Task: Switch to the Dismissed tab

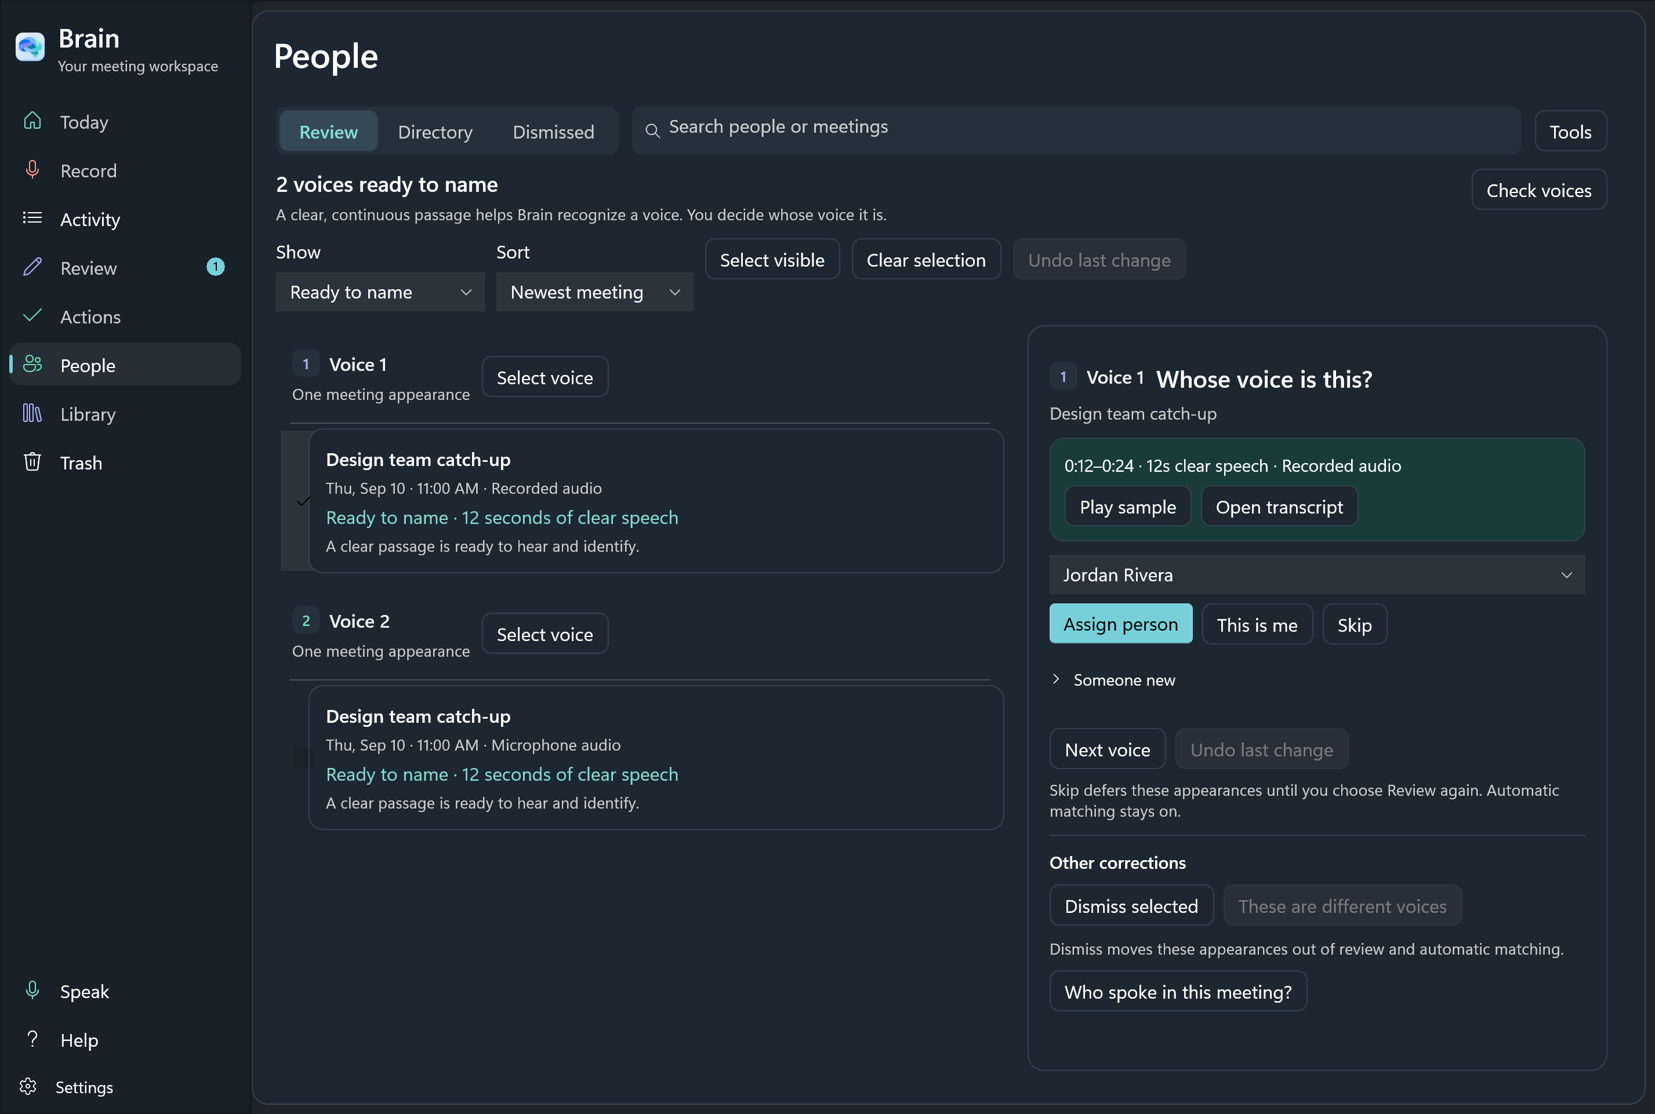Action: [x=554, y=132]
